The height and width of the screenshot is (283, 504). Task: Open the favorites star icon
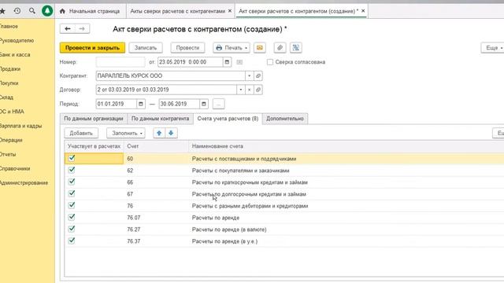2,11
